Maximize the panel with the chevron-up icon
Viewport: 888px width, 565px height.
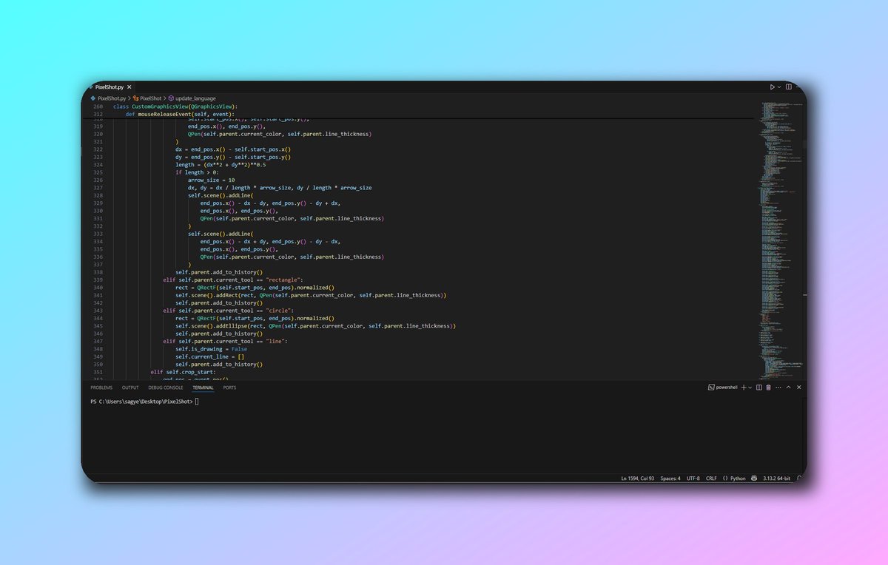788,388
